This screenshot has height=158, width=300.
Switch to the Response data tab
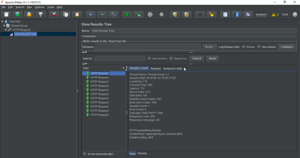point(173,68)
